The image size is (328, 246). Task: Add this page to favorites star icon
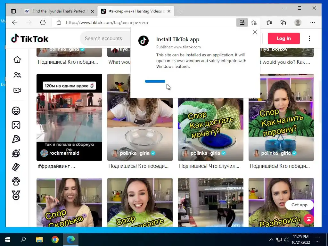(x=254, y=22)
